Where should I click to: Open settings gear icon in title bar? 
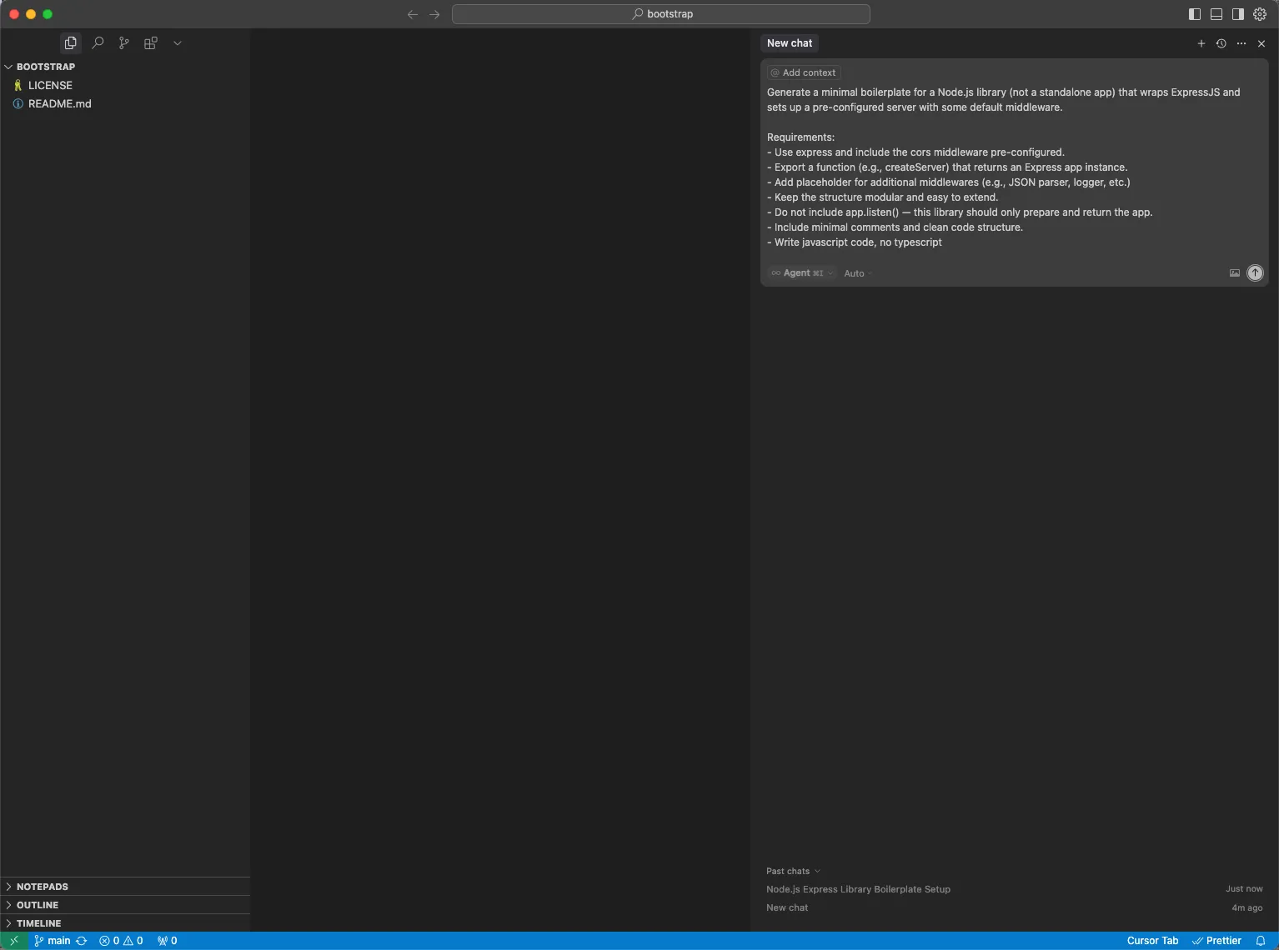pos(1260,14)
